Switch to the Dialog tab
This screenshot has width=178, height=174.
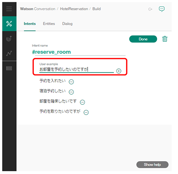67,24
